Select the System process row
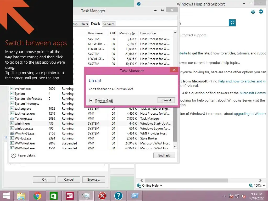Image resolution: width=268 pixels, height=201 pixels. click(91, 94)
